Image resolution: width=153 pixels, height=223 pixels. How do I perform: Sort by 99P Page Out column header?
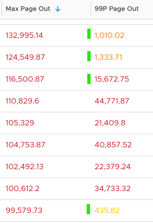coord(117,9)
